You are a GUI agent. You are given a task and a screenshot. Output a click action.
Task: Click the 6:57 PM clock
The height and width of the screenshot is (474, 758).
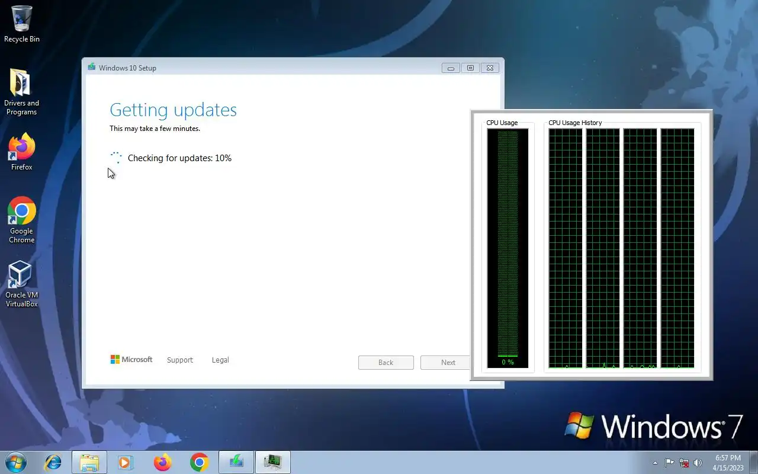click(x=728, y=458)
